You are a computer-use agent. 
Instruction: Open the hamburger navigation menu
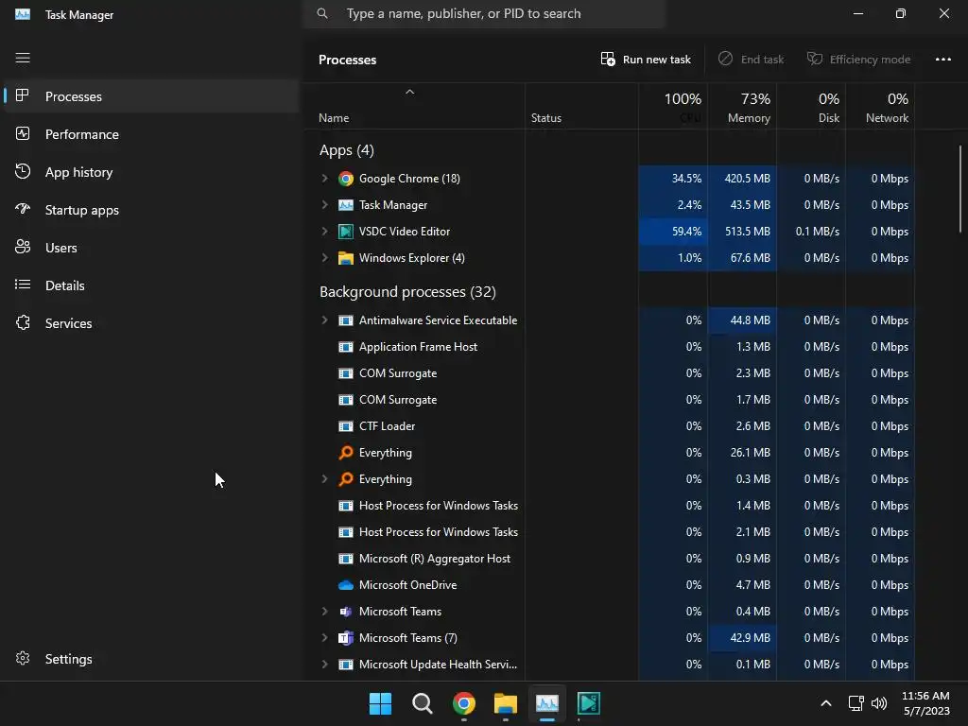click(x=23, y=58)
